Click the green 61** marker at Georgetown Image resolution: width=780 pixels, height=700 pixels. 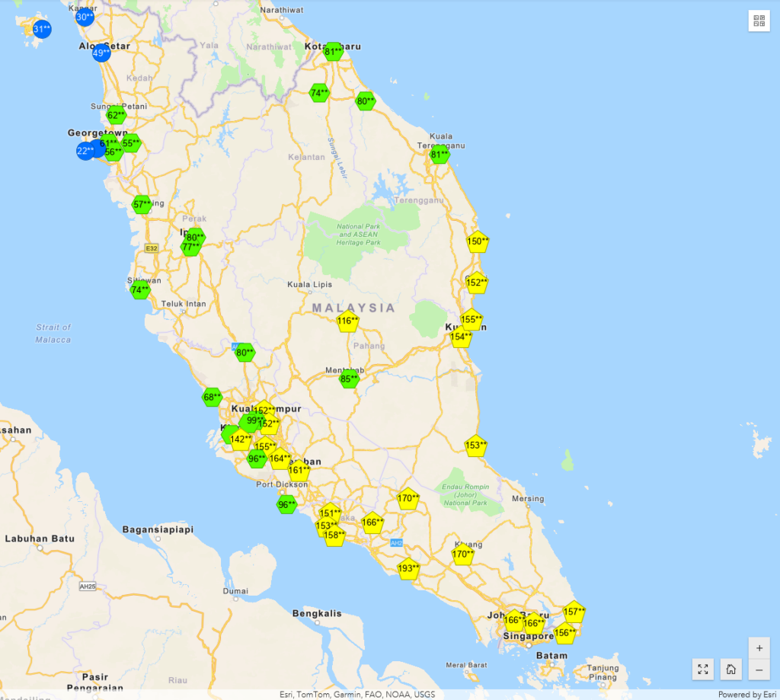[109, 143]
